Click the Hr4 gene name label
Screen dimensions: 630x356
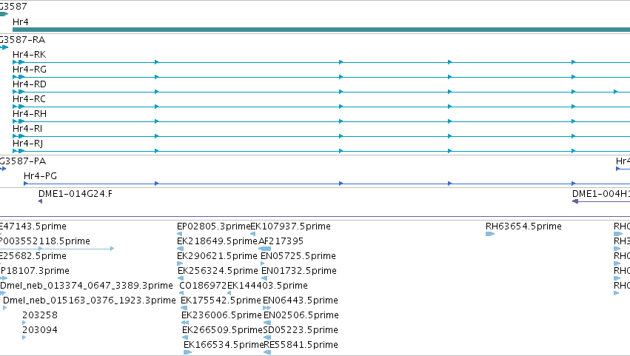tap(21, 22)
